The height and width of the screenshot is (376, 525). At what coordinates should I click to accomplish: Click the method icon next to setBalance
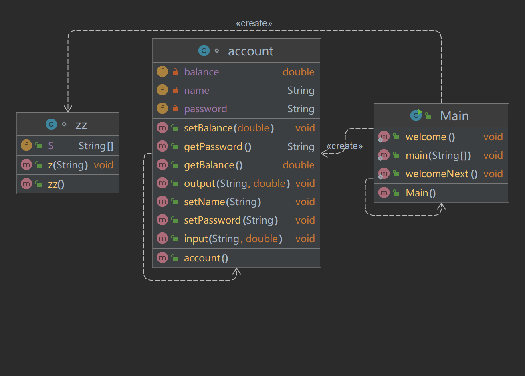162,127
